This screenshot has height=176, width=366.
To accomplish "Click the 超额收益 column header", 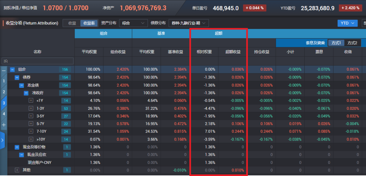I will point(233,52).
